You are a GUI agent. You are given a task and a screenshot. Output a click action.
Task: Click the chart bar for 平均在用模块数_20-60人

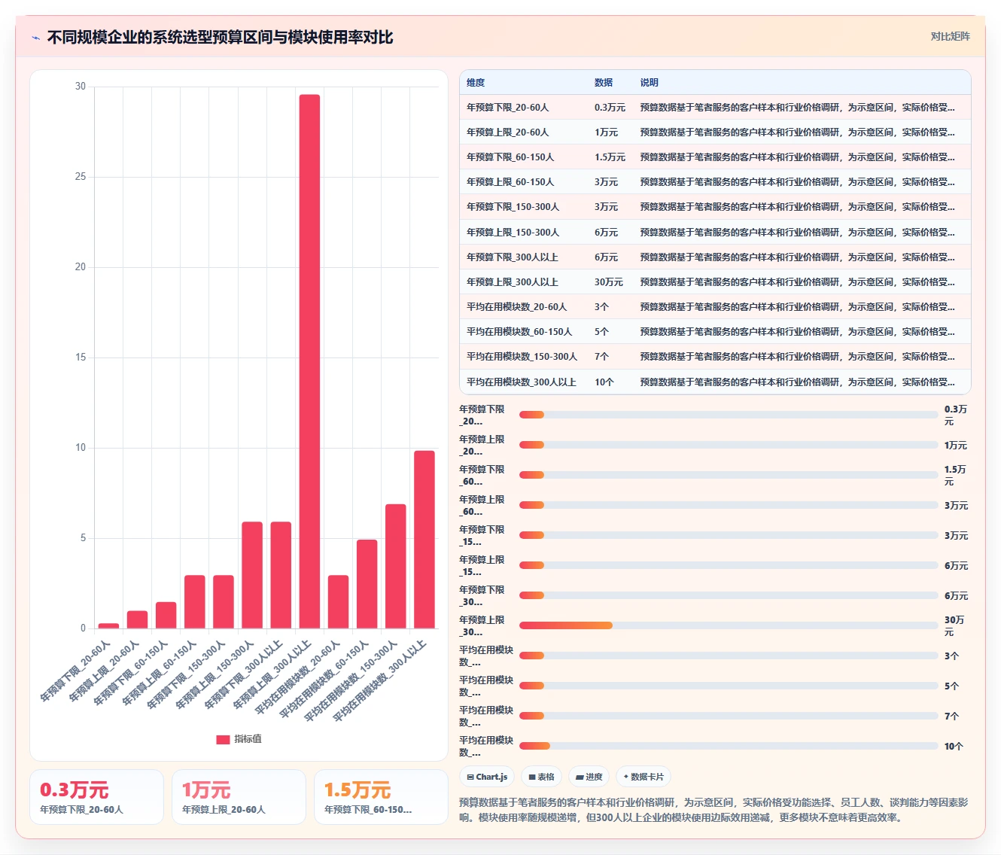(339, 602)
